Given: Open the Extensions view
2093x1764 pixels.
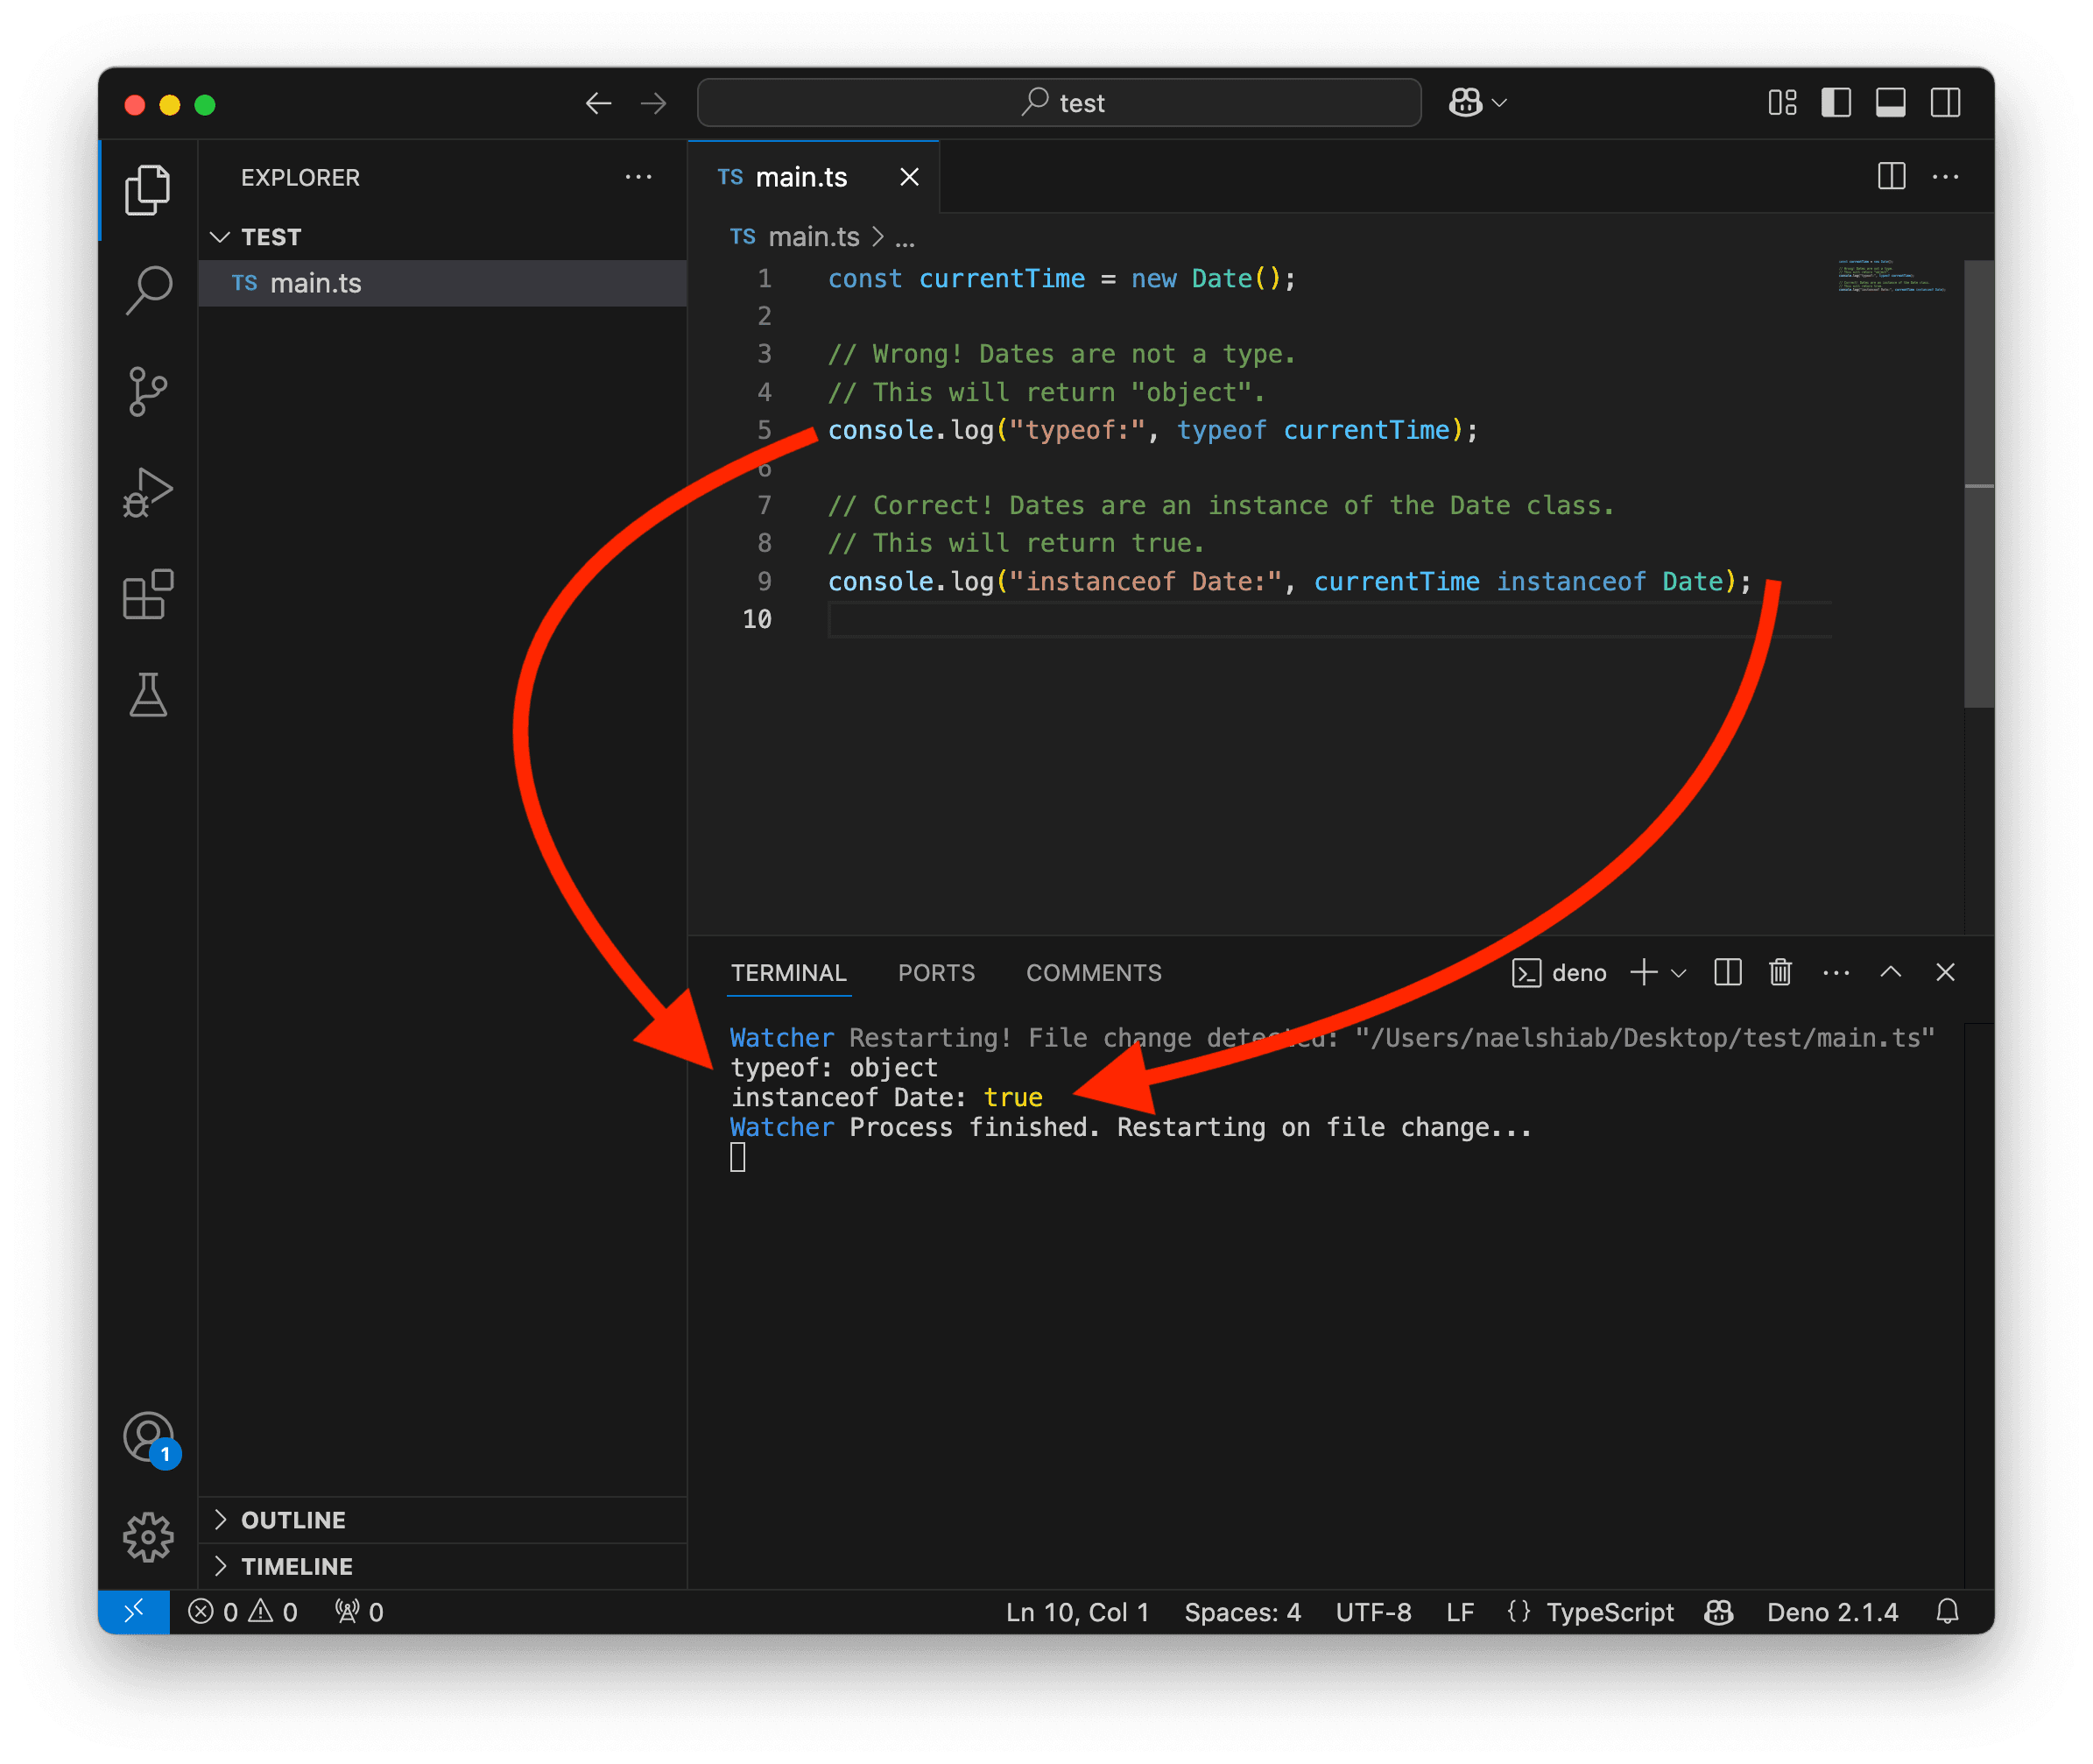Looking at the screenshot, I should pyautogui.click(x=148, y=595).
